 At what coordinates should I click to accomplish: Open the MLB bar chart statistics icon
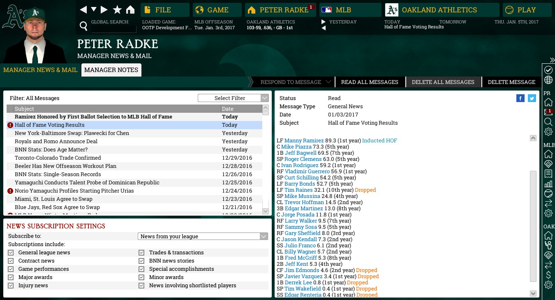tap(548, 184)
